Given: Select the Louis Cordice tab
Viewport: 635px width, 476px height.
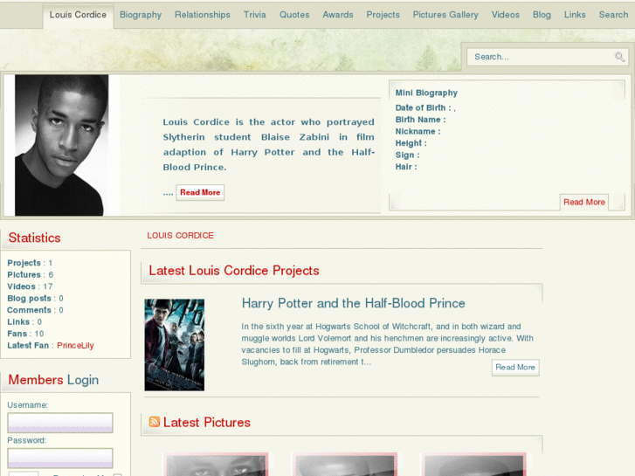Looking at the screenshot, I should [x=78, y=15].
